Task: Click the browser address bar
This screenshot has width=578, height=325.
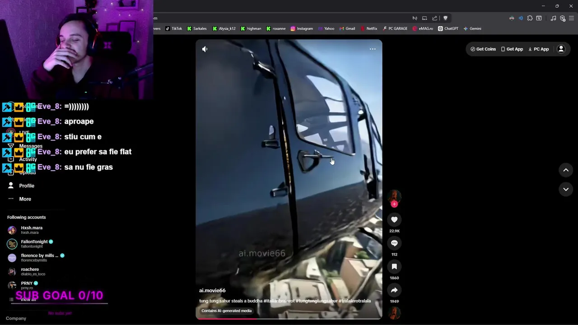Action: pos(280,18)
